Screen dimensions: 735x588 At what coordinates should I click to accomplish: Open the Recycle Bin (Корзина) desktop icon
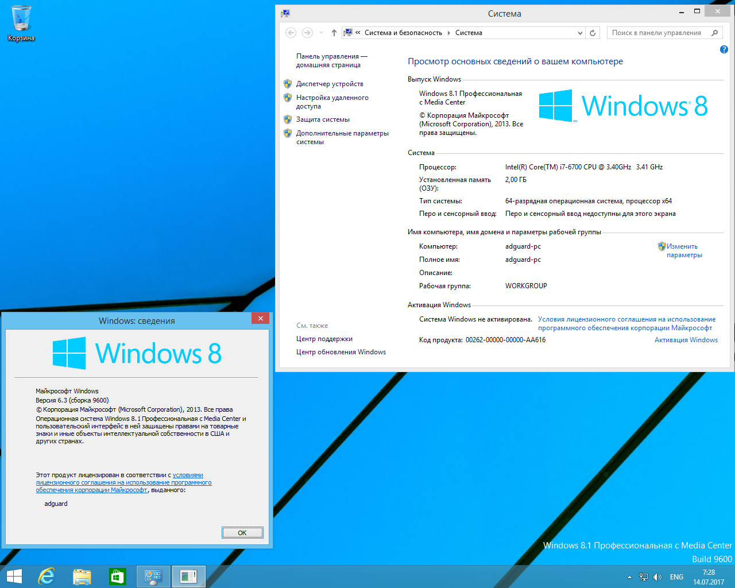coord(21,24)
